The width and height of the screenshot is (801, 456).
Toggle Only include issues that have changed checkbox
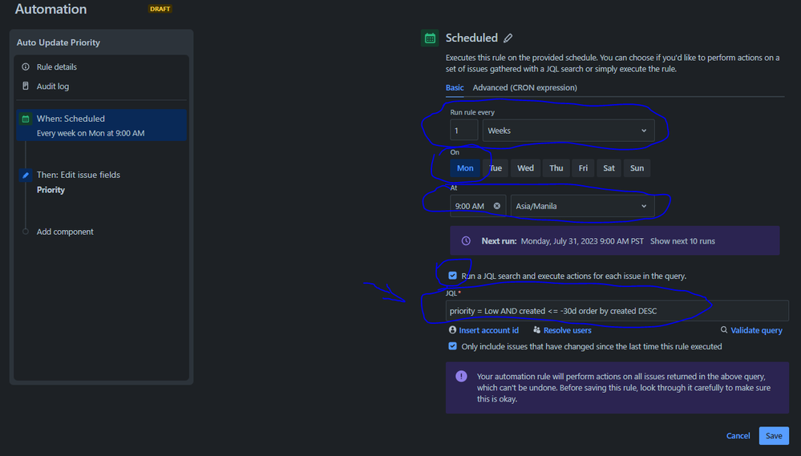coord(452,346)
